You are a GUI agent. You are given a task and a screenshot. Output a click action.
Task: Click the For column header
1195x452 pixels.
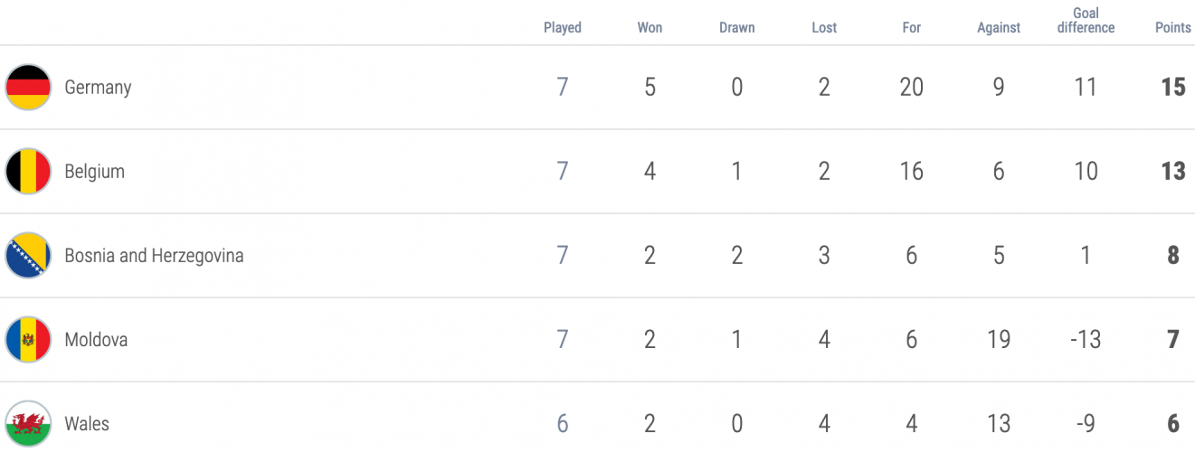(x=911, y=27)
